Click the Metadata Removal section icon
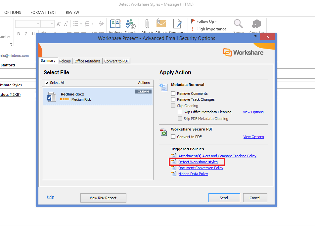Viewport: 315px width, 226px height. [163, 87]
